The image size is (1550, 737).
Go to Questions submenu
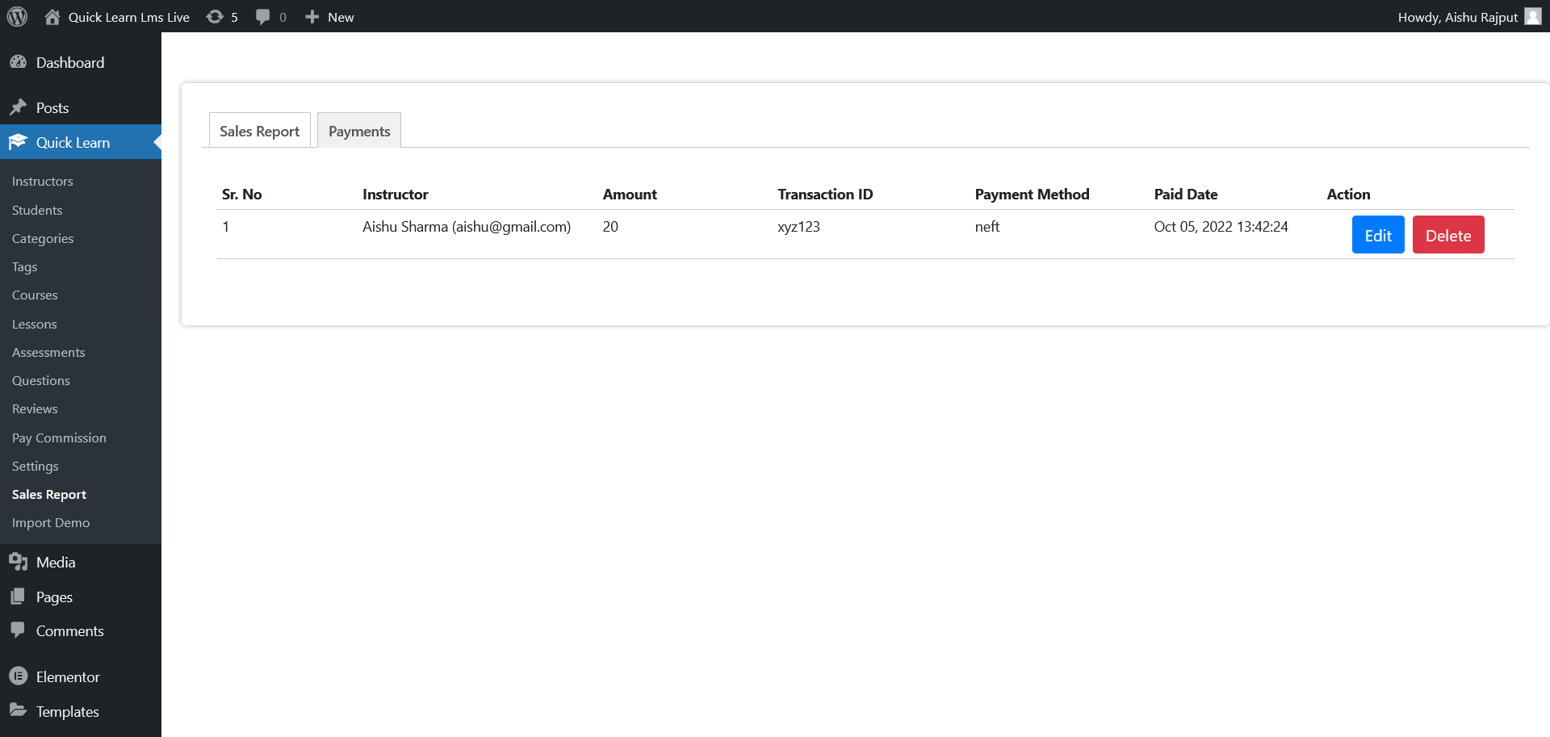(x=41, y=380)
